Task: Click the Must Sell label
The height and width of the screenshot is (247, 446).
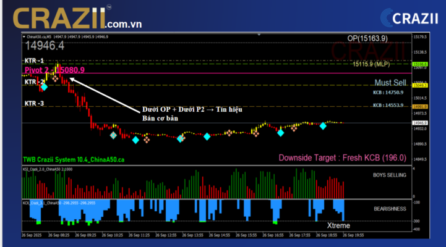Action: (390, 83)
